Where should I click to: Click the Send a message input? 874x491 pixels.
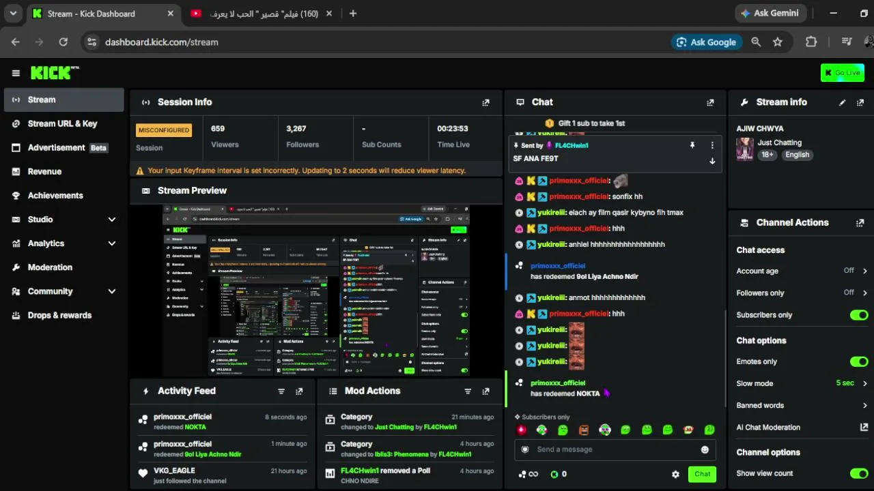(615, 449)
